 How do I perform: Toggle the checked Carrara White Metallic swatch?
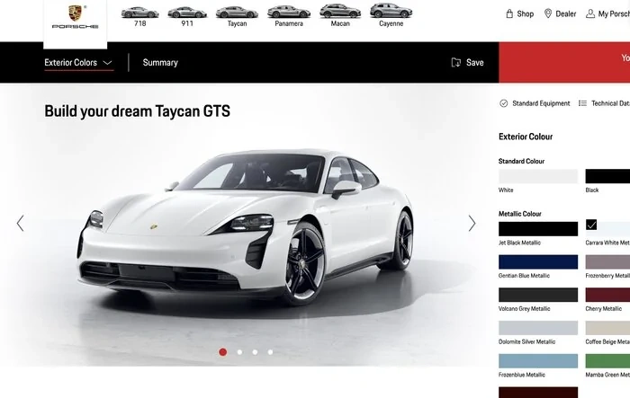607,229
